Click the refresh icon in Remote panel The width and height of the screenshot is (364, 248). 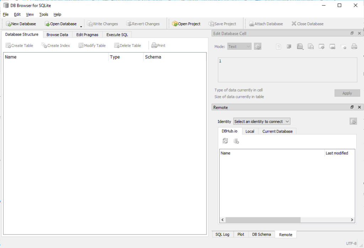pyautogui.click(x=225, y=141)
